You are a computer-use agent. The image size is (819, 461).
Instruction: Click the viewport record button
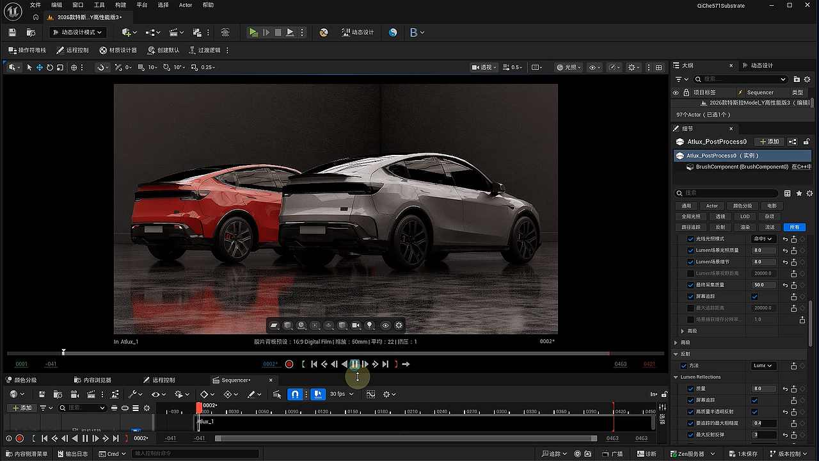[289, 364]
